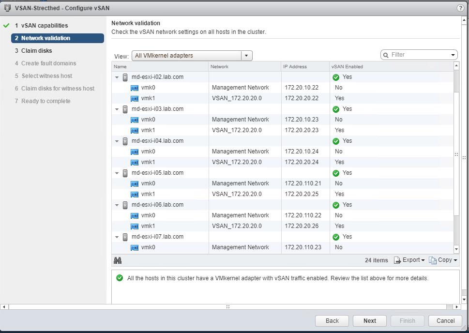
Task: Click the vmk1 adapter icon with IP 172.20.20.26
Action: tap(135, 227)
